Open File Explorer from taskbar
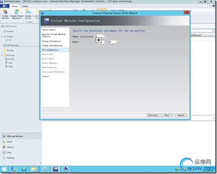Image resolution: width=217 pixels, height=174 pixels. 34,169
